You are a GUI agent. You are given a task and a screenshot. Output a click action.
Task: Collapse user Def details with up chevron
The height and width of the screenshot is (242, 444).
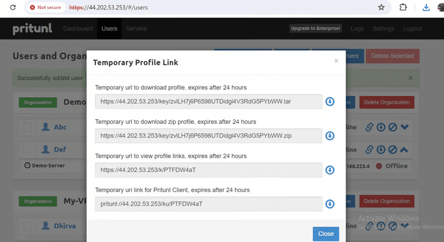pos(405,149)
